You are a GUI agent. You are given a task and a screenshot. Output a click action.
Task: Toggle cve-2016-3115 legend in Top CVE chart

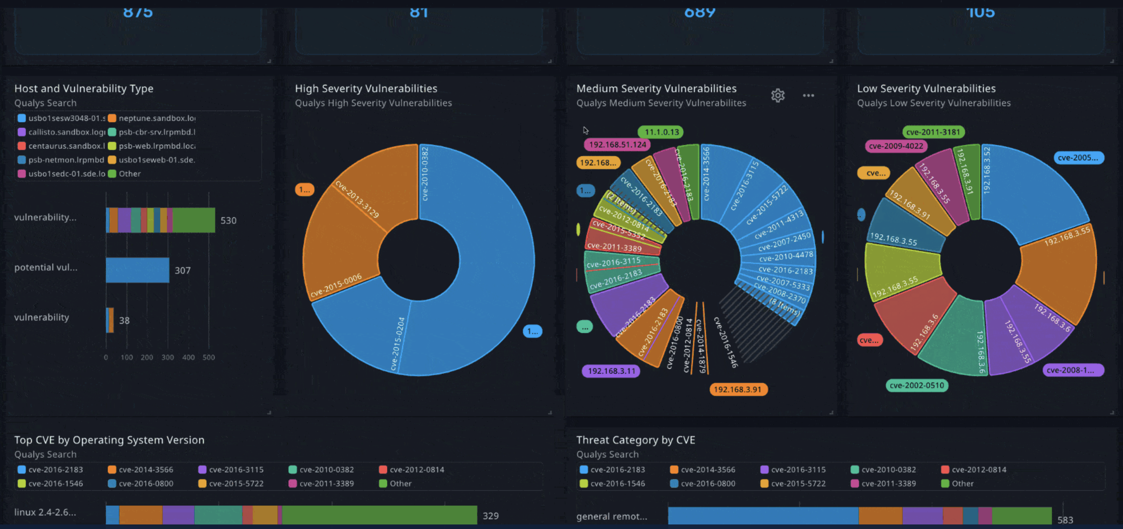click(x=231, y=469)
